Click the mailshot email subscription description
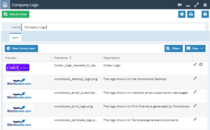 [146, 93]
